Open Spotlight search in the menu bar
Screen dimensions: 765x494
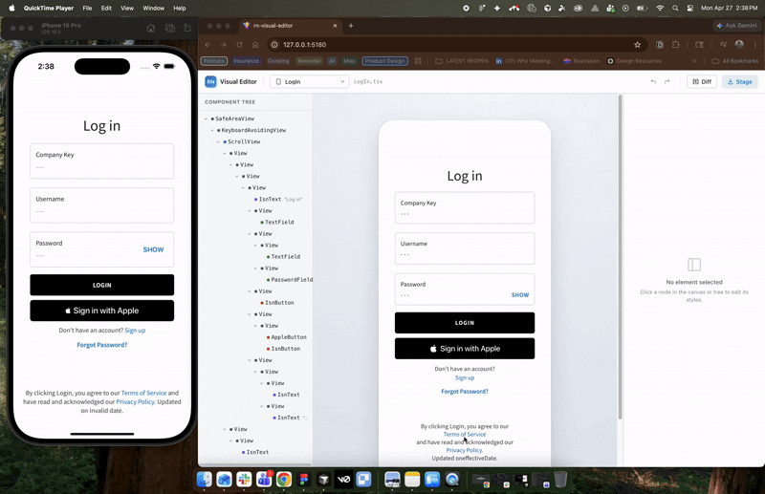[x=675, y=8]
